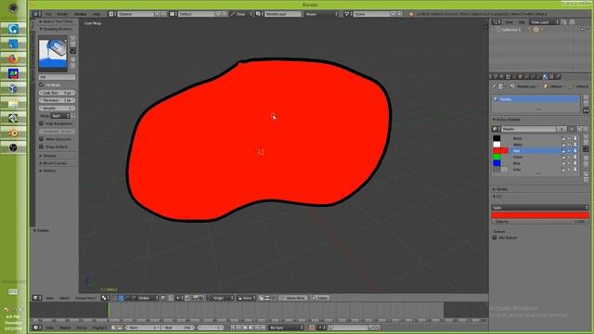Jump to the previous keyframe
Screen dimensions: 594x334
click(239, 328)
